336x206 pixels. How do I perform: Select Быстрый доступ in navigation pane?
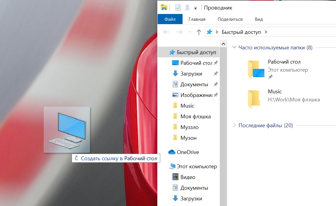(x=189, y=52)
